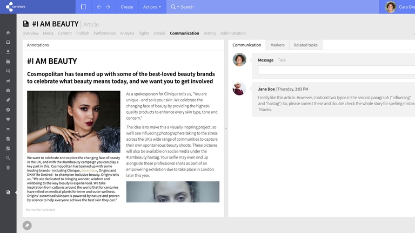Click the Create button
The width and height of the screenshot is (415, 233).
[x=127, y=7]
